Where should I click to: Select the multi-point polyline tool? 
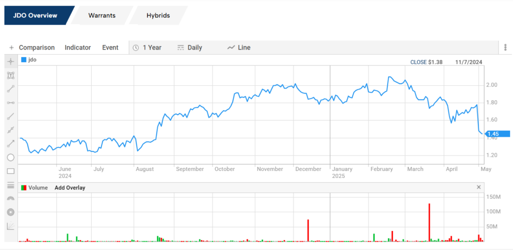(x=11, y=130)
